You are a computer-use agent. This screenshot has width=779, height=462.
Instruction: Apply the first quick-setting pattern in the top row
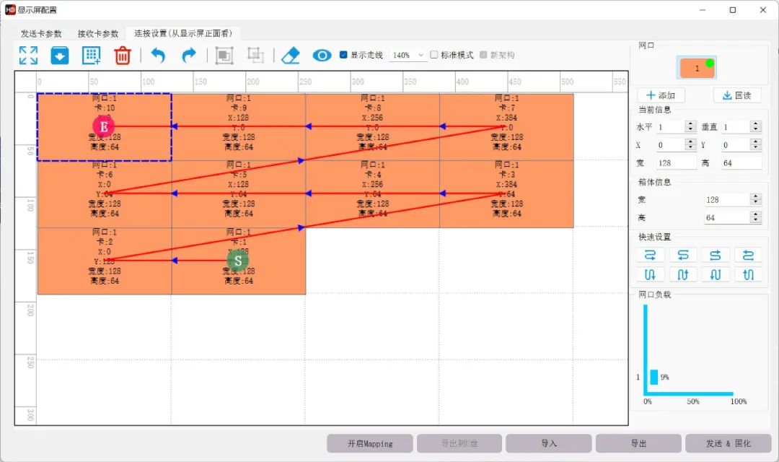[650, 255]
